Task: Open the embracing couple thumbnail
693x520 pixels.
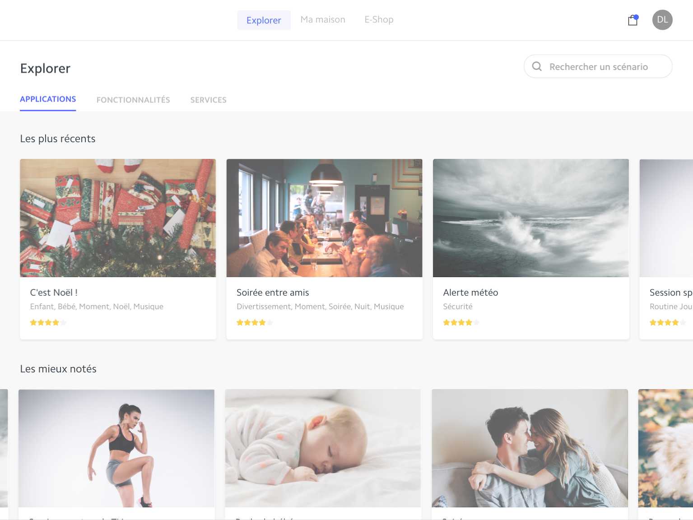Action: click(x=530, y=448)
